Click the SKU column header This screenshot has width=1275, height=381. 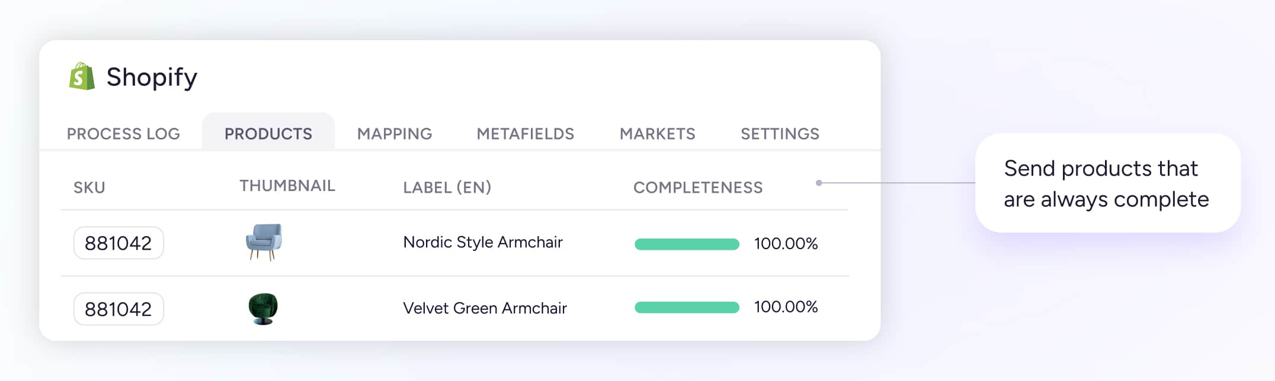(89, 188)
